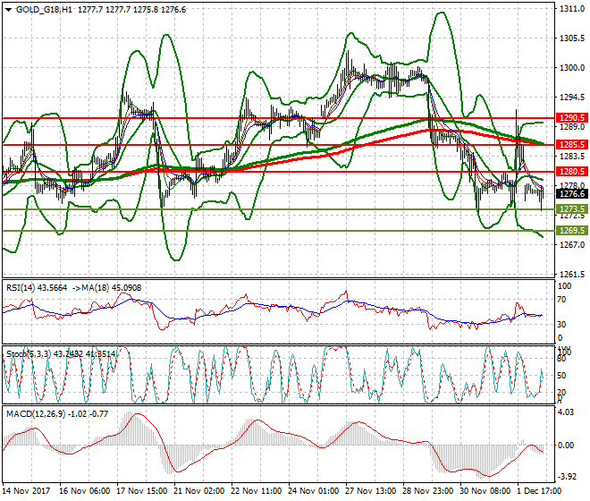
Task: Click the 16 Nov 06:00 time axis label
Action: pos(85,491)
